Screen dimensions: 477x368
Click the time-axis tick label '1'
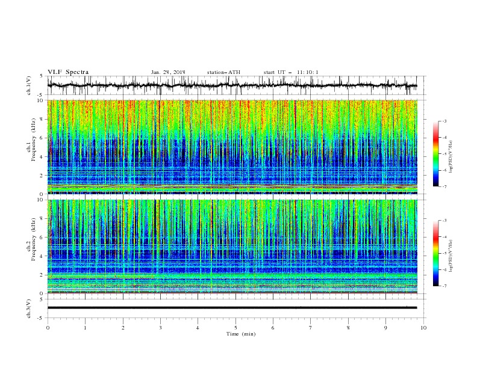coord(85,328)
